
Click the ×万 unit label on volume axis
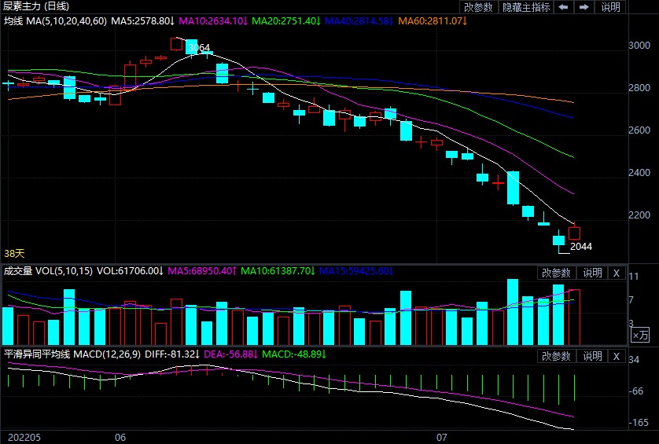click(641, 336)
